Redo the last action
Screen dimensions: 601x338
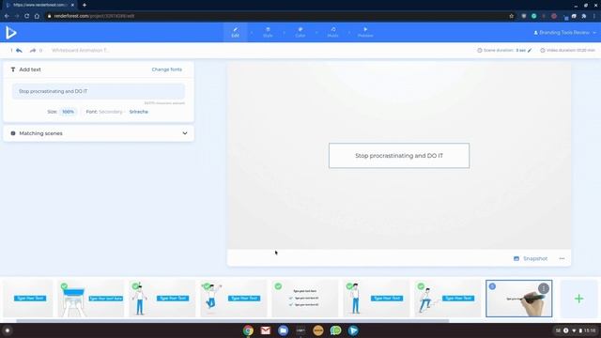(x=33, y=50)
